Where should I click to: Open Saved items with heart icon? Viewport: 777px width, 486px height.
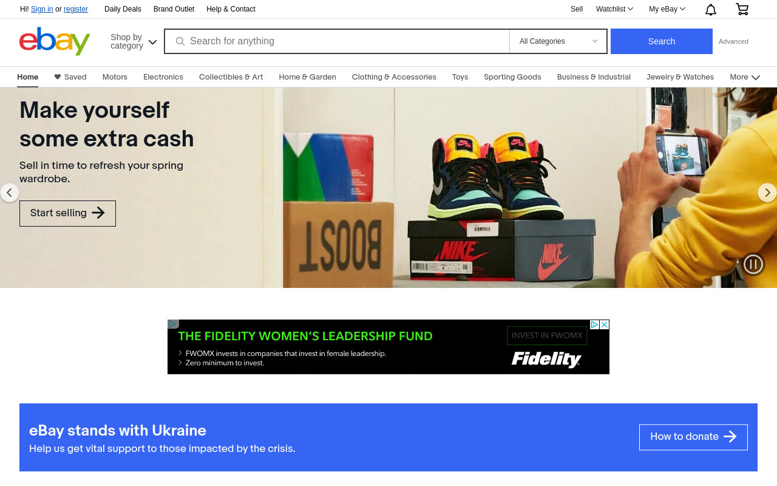pyautogui.click(x=70, y=77)
